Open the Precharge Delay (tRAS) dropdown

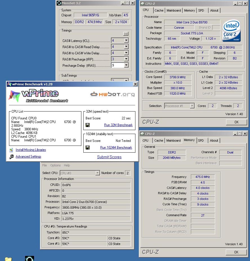tap(126, 65)
